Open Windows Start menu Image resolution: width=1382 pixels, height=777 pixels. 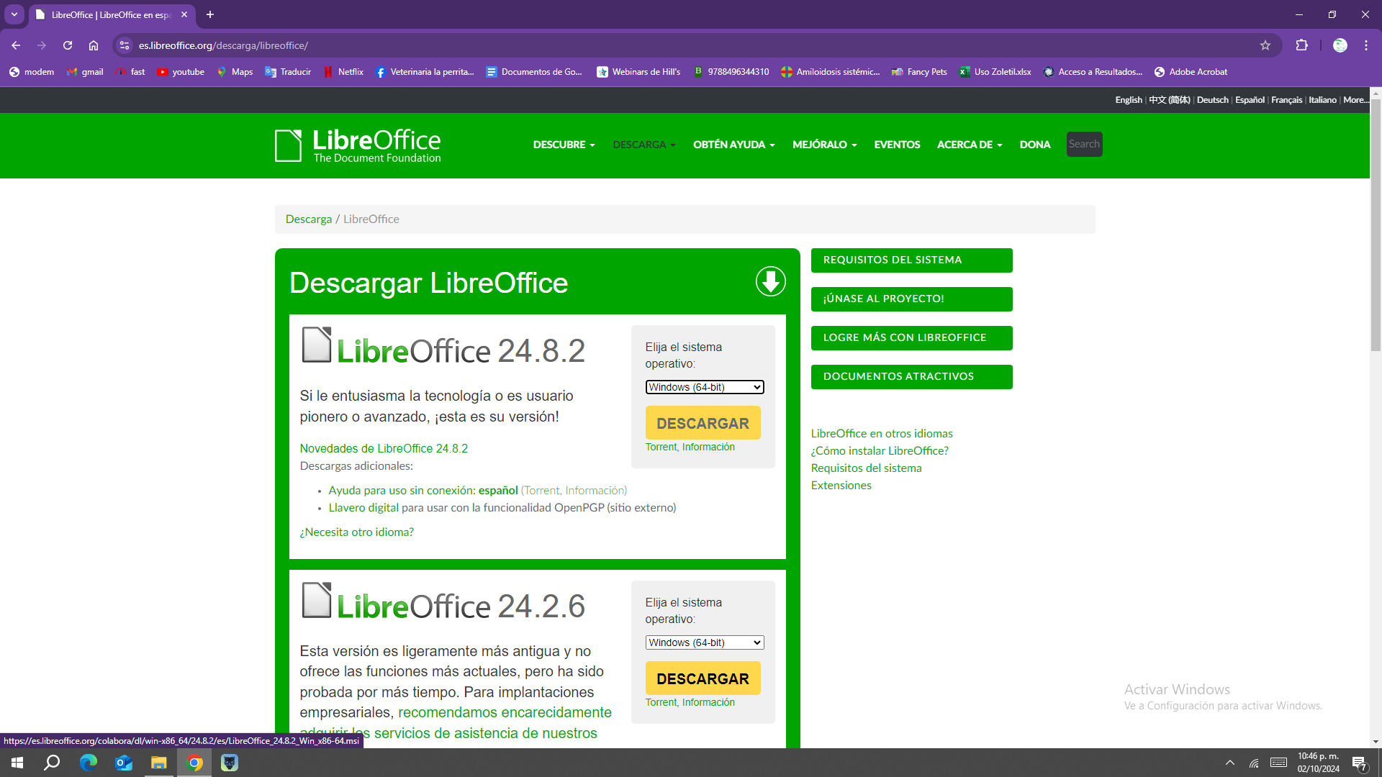17,763
